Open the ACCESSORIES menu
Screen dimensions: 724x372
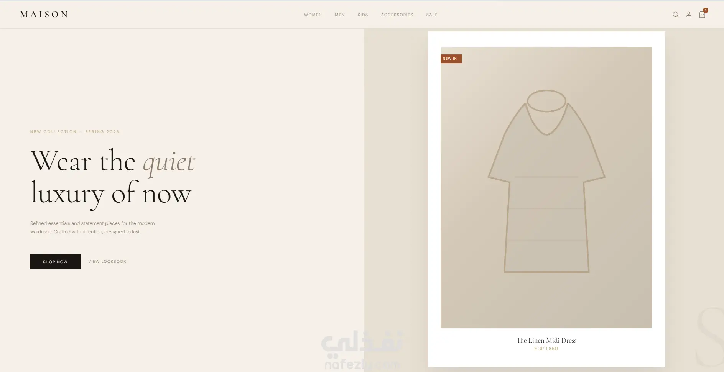click(397, 15)
